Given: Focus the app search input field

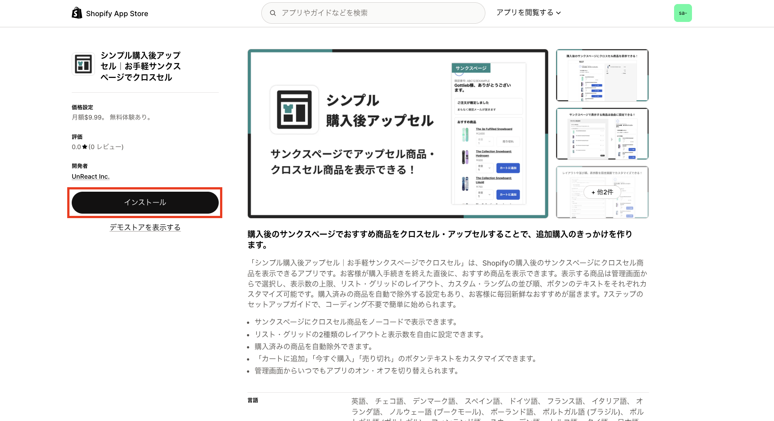Looking at the screenshot, I should point(373,13).
